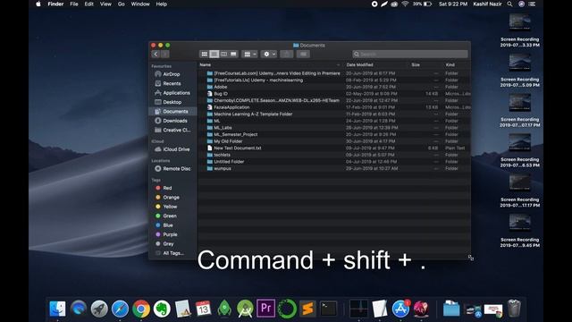Open the Window menu
The width and height of the screenshot is (572, 322).
coord(140,4)
